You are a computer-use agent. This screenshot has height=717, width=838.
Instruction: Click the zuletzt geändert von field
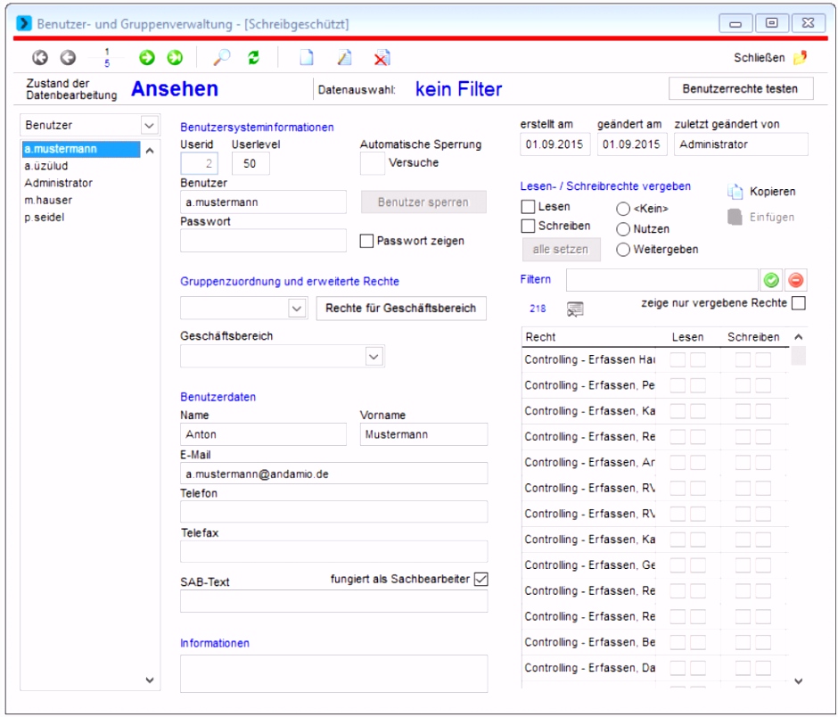[741, 144]
